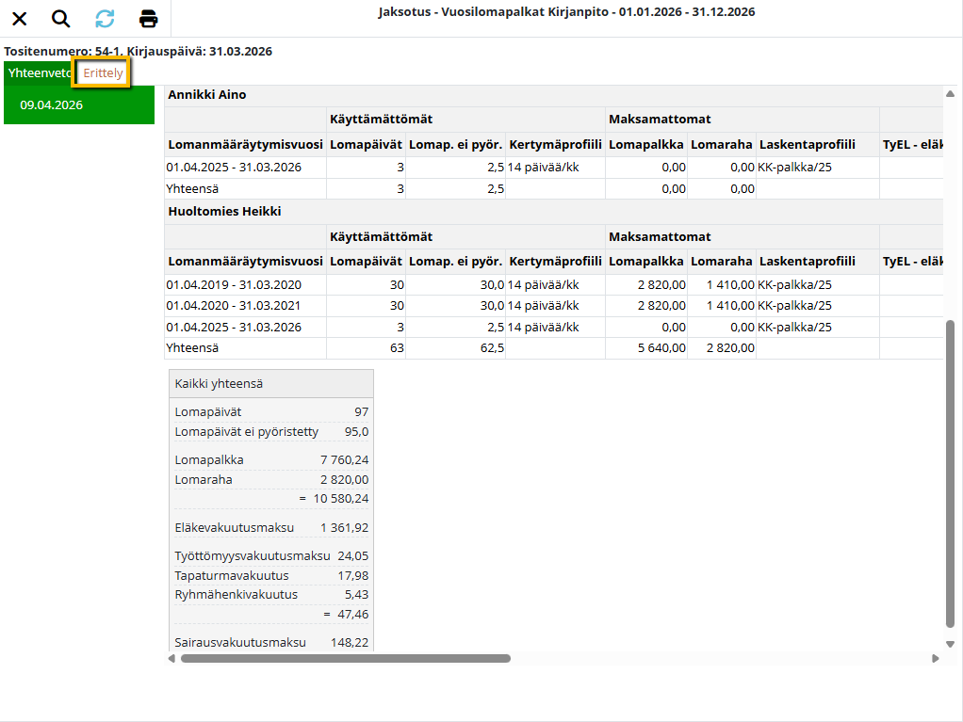Click the horizontal scrollbar right arrow

pyautogui.click(x=936, y=658)
